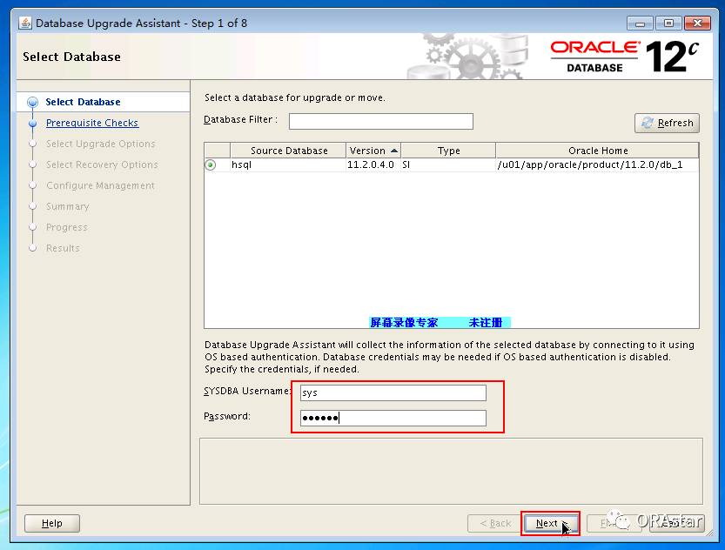
Task: Maximize the Database Upgrade Assistant window
Action: coord(668,23)
